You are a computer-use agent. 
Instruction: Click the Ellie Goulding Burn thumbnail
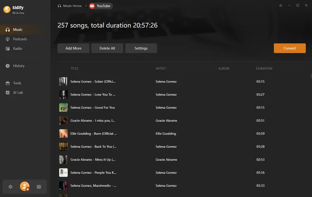[x=63, y=133]
